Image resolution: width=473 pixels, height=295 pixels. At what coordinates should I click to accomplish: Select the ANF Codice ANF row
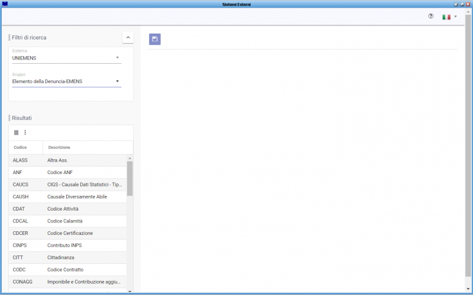pyautogui.click(x=67, y=172)
